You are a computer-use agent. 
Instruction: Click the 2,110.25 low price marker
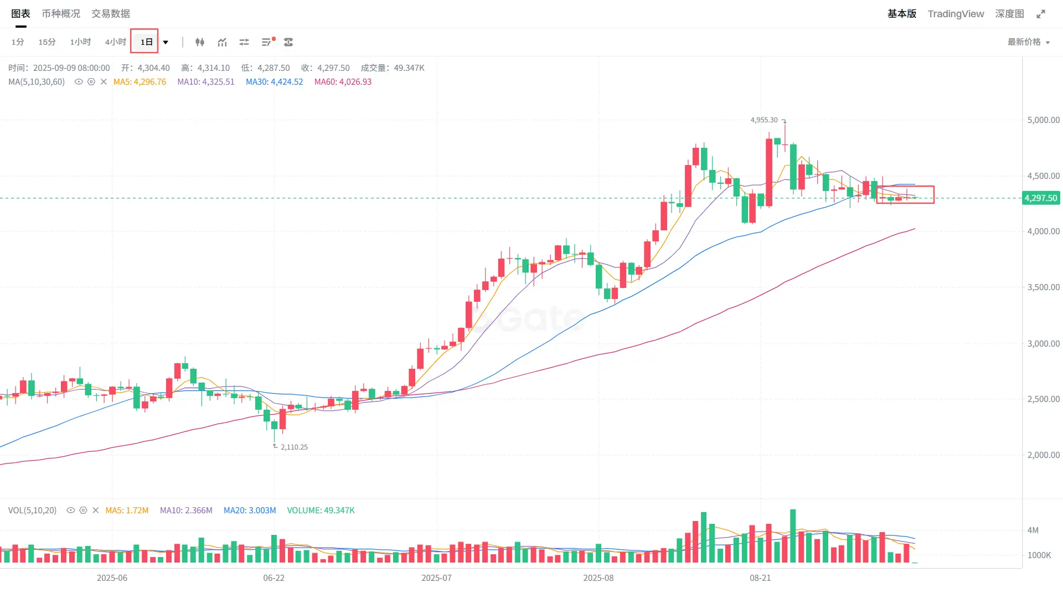coord(294,447)
